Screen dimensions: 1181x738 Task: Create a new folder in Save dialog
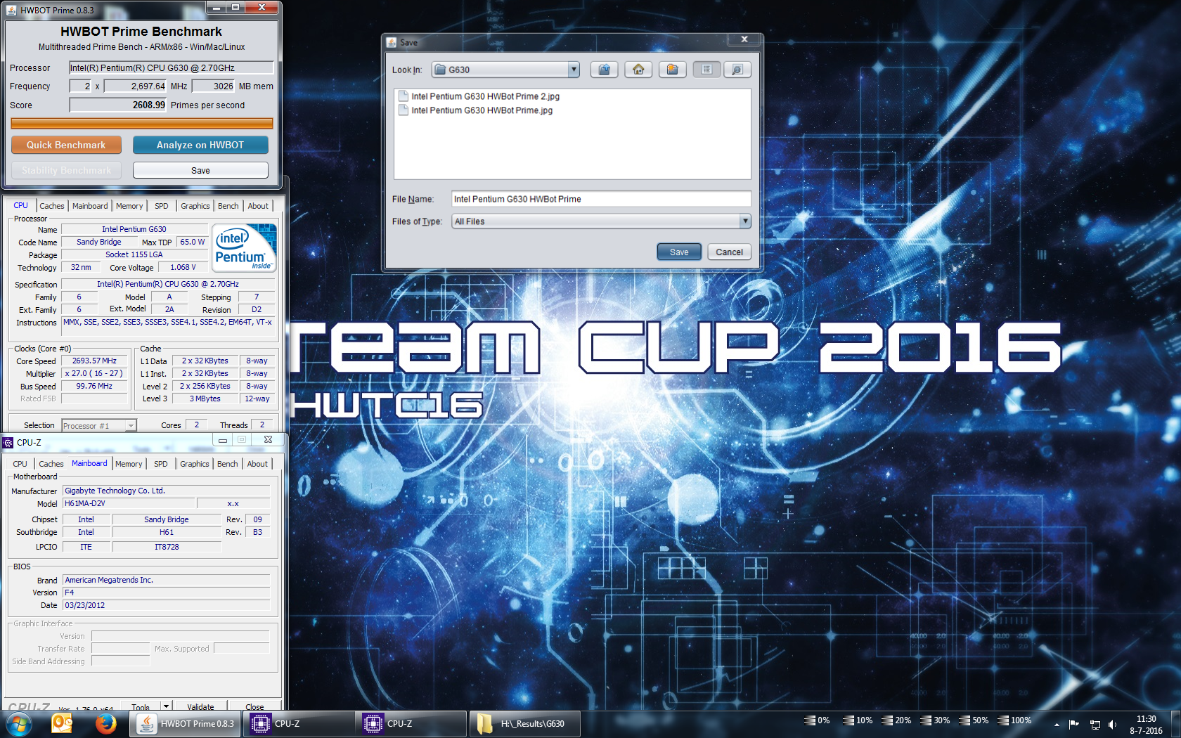(673, 70)
